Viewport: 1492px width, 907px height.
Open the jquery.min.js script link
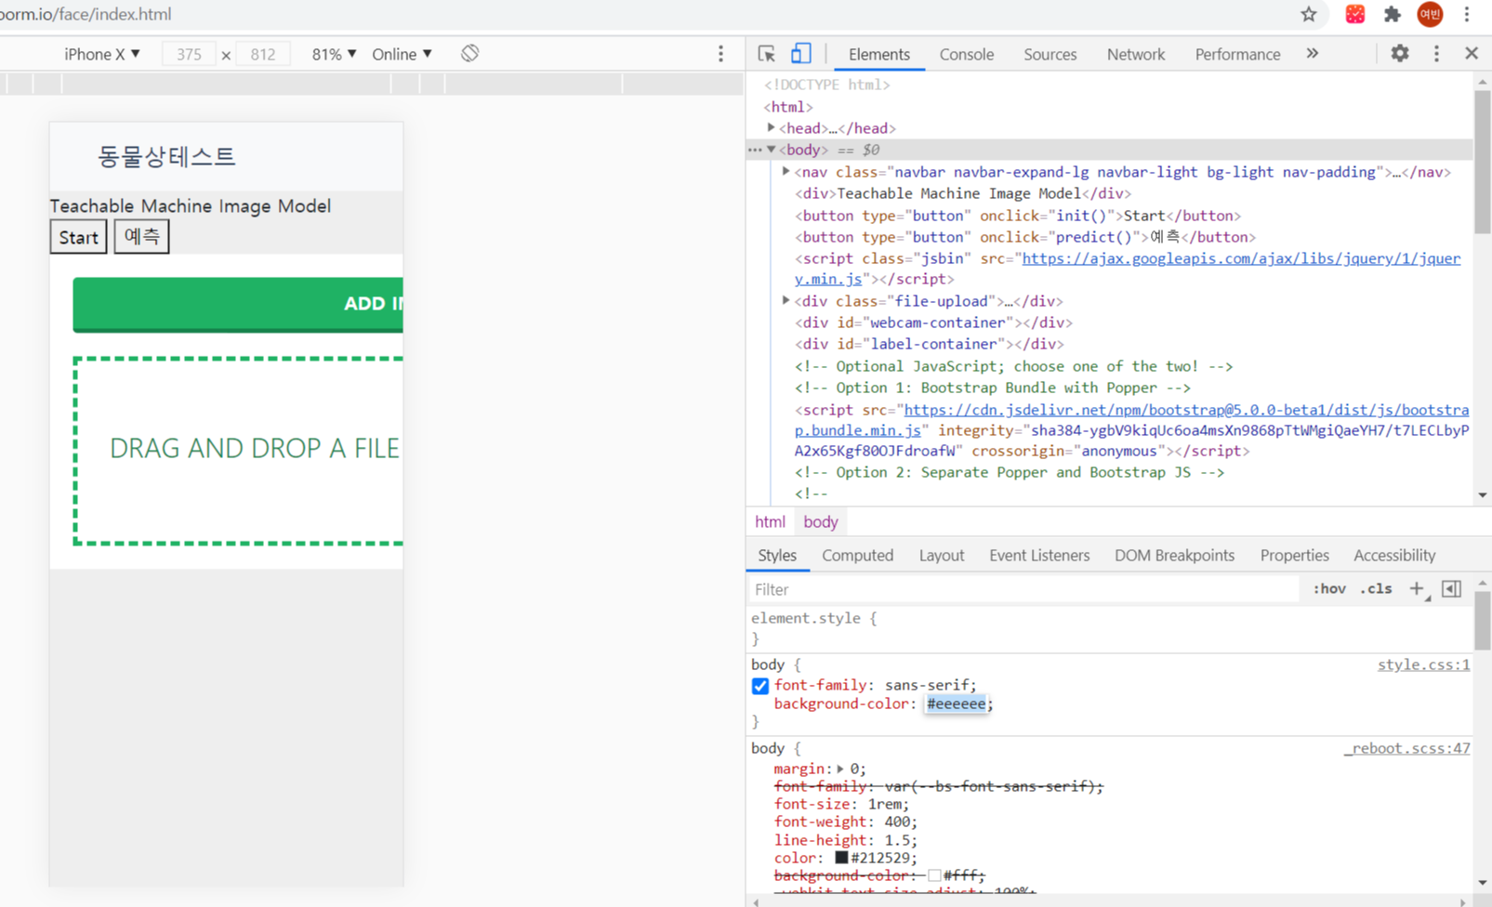pos(1127,269)
